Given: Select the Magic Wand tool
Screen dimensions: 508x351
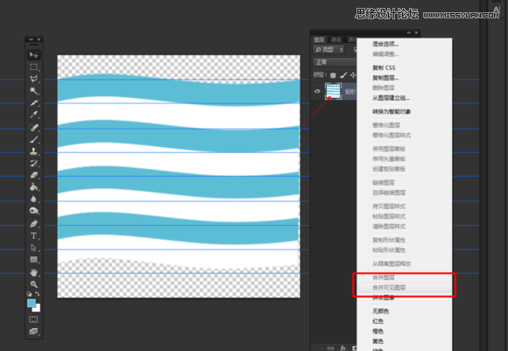Looking at the screenshot, I should 33,91.
